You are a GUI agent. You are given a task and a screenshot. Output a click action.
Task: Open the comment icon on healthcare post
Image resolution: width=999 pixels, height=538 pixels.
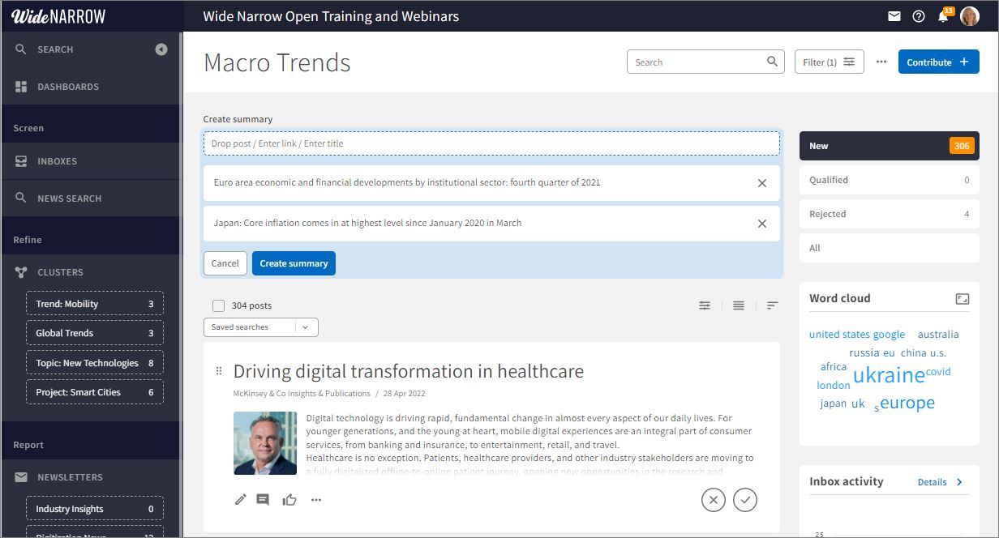pos(263,500)
